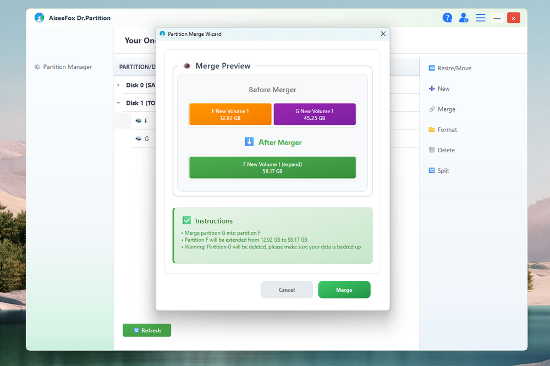Click the help question mark icon
This screenshot has width=550, height=366.
[447, 18]
